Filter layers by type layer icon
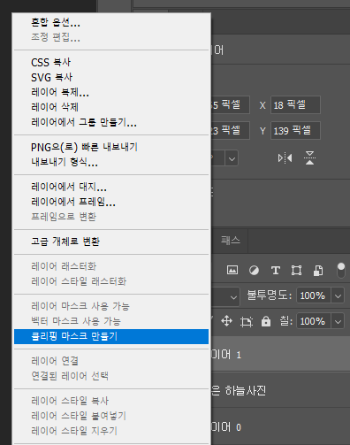 tap(276, 270)
